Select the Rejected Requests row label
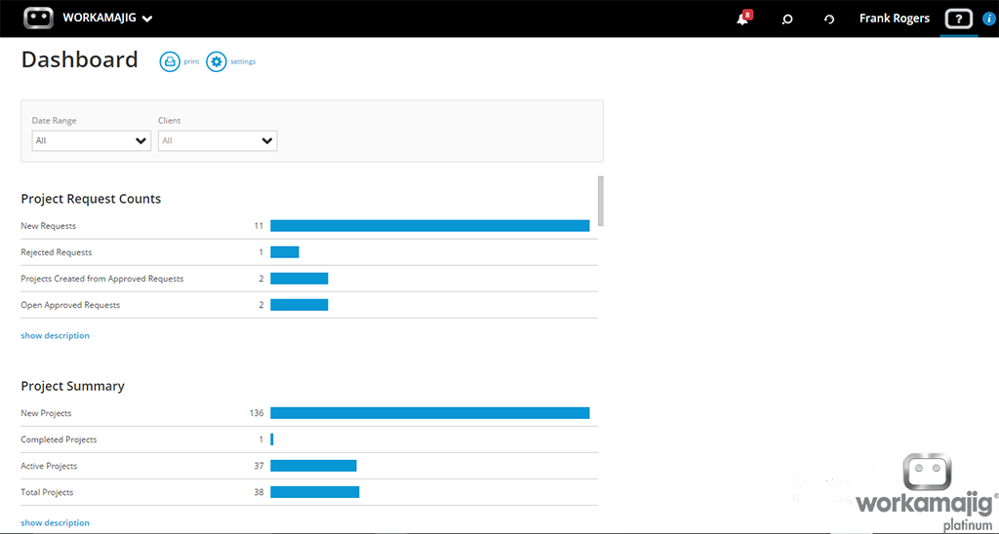 coord(56,252)
